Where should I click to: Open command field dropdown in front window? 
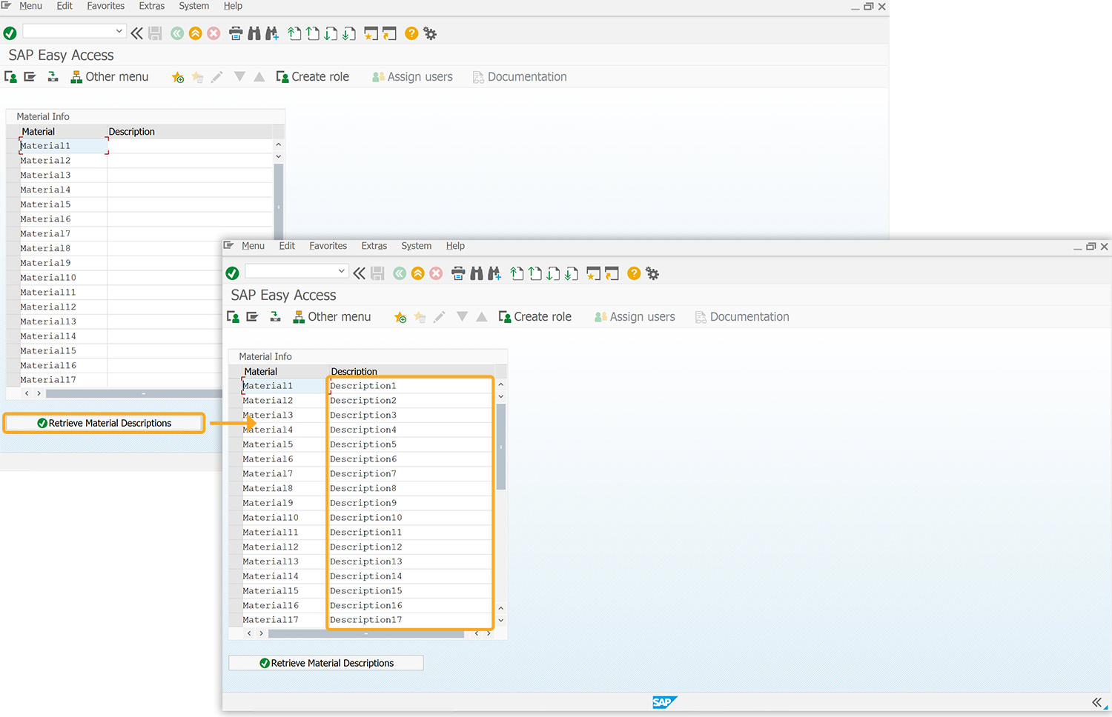342,271
